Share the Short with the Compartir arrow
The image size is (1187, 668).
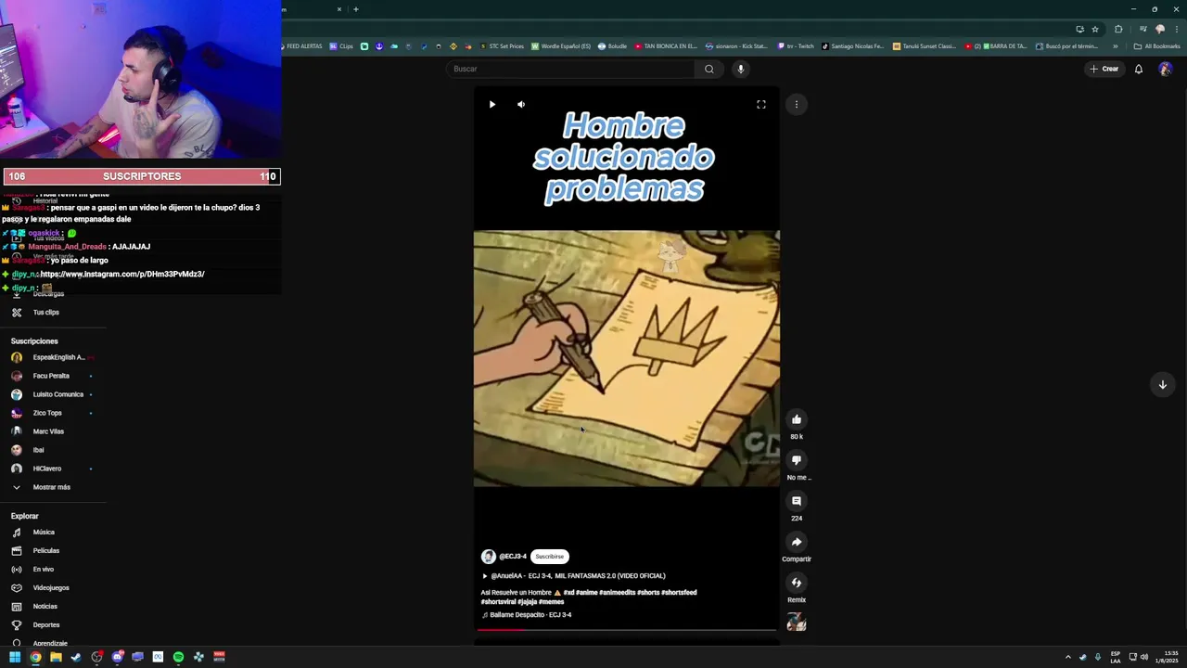[x=797, y=542]
